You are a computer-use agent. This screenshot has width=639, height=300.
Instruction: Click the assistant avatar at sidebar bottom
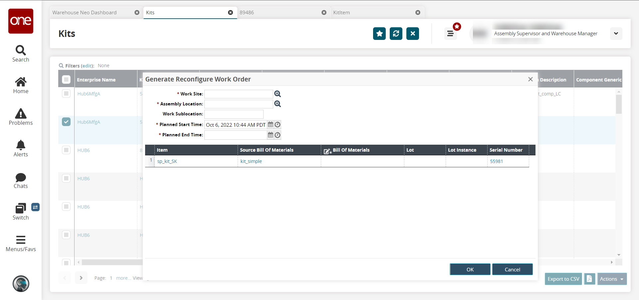[21, 284]
